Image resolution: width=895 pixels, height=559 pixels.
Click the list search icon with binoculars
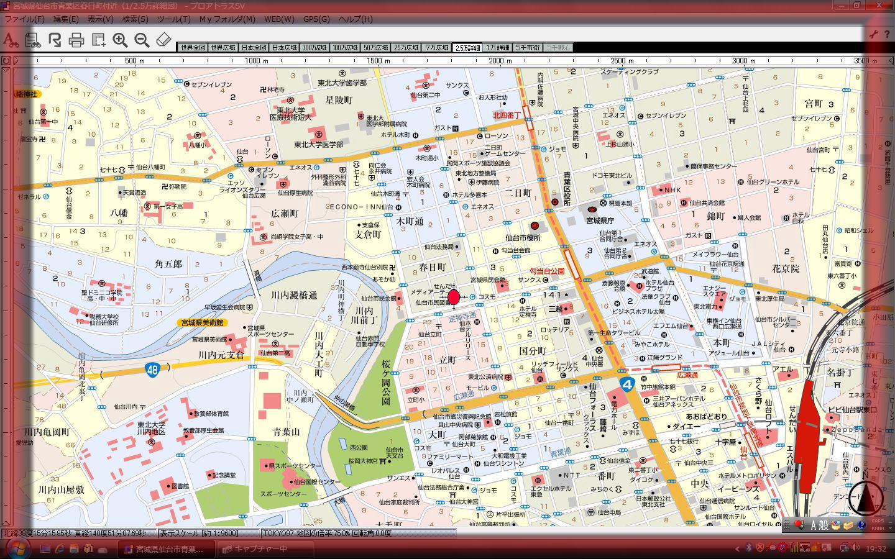32,40
